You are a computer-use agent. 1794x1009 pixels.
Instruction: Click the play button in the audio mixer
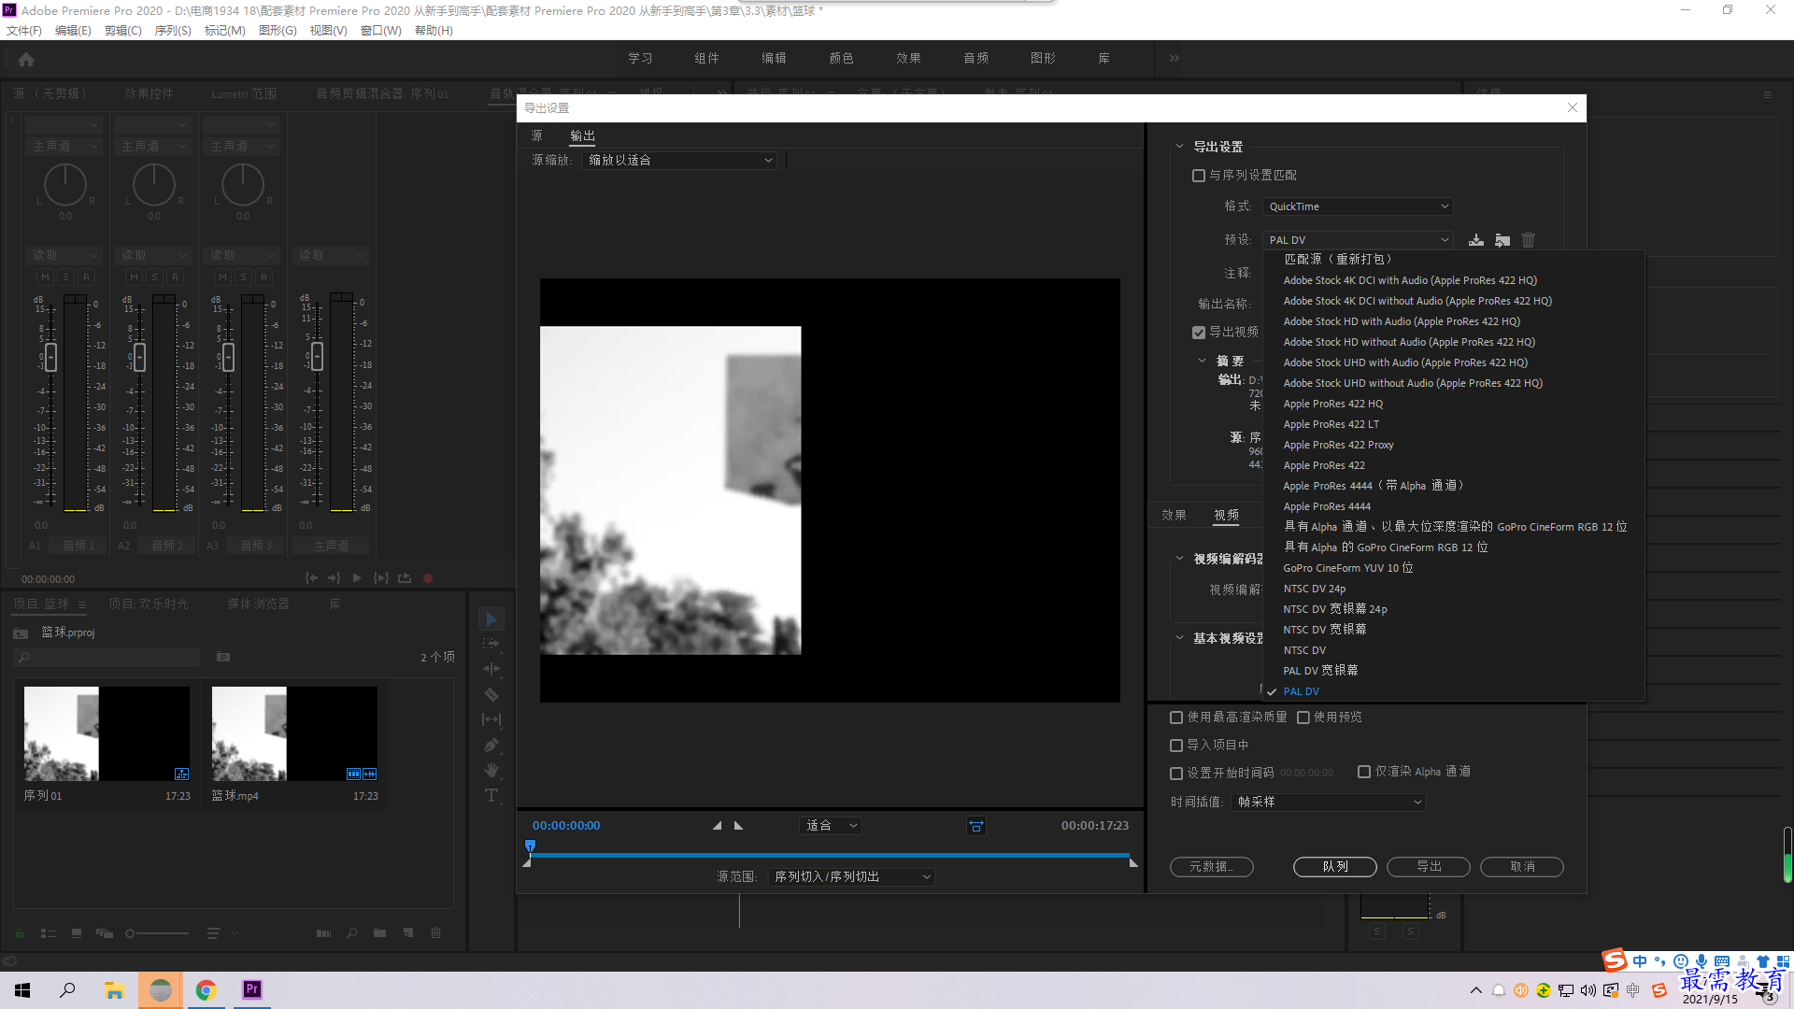point(357,578)
